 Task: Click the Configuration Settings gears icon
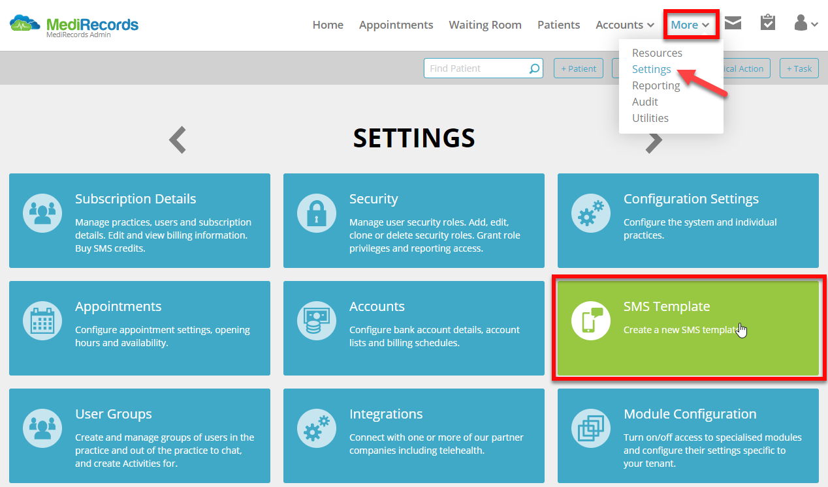coord(591,213)
